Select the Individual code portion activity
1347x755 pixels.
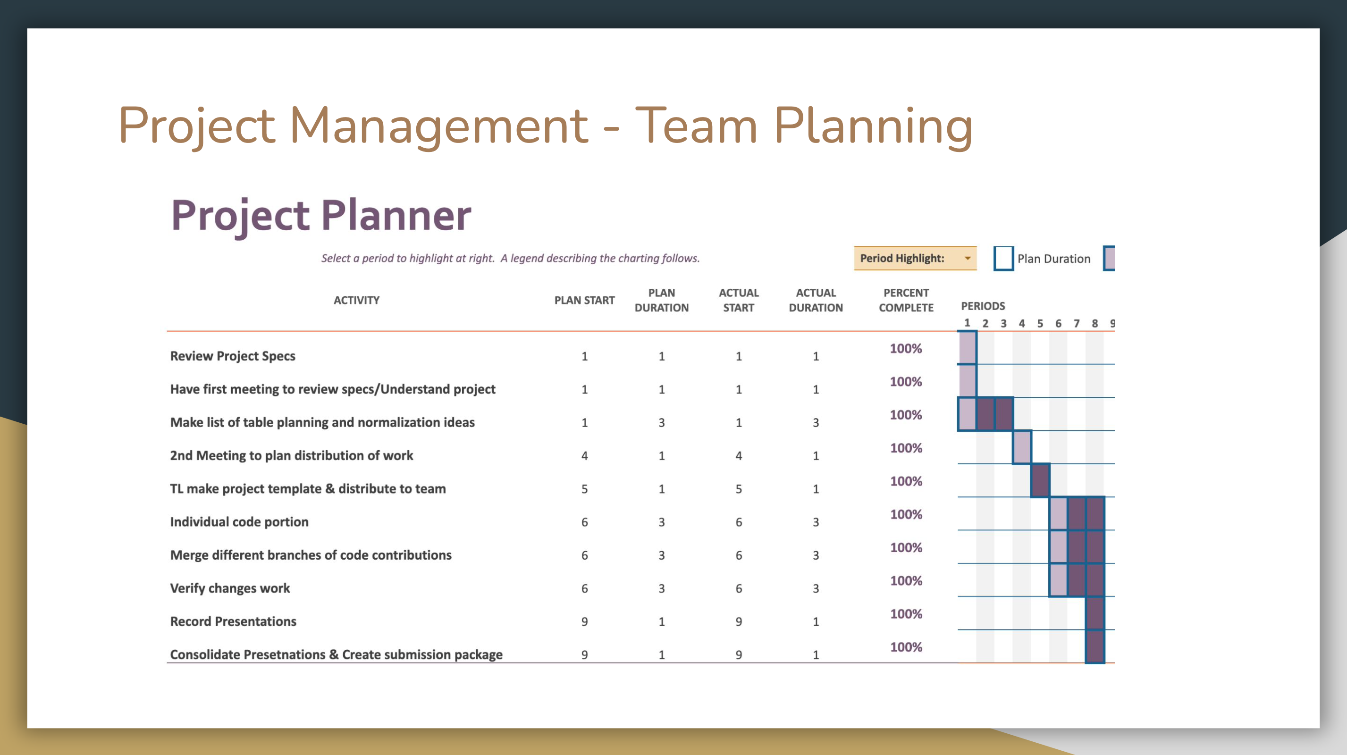[x=239, y=522]
